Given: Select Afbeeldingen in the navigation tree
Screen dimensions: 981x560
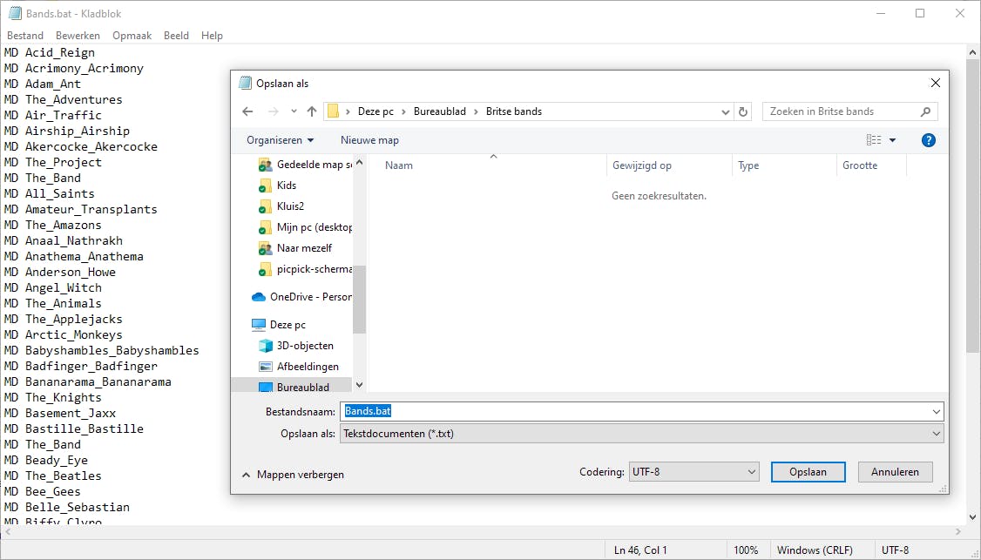Looking at the screenshot, I should pos(308,367).
